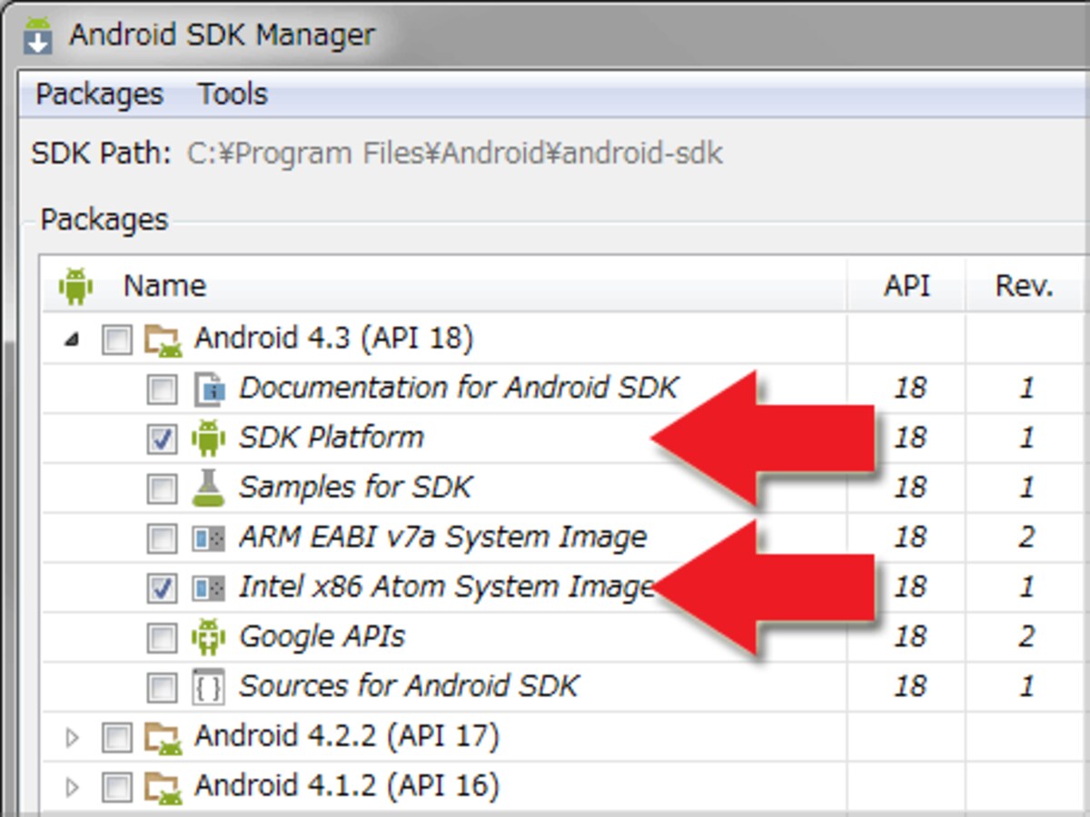The height and width of the screenshot is (817, 1090).
Task: Enable Documentation for Android SDK checkbox
Action: pos(162,390)
